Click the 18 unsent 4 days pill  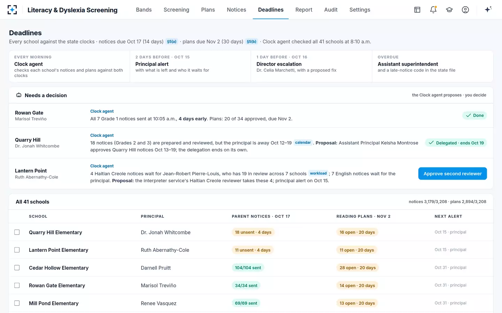tap(253, 232)
